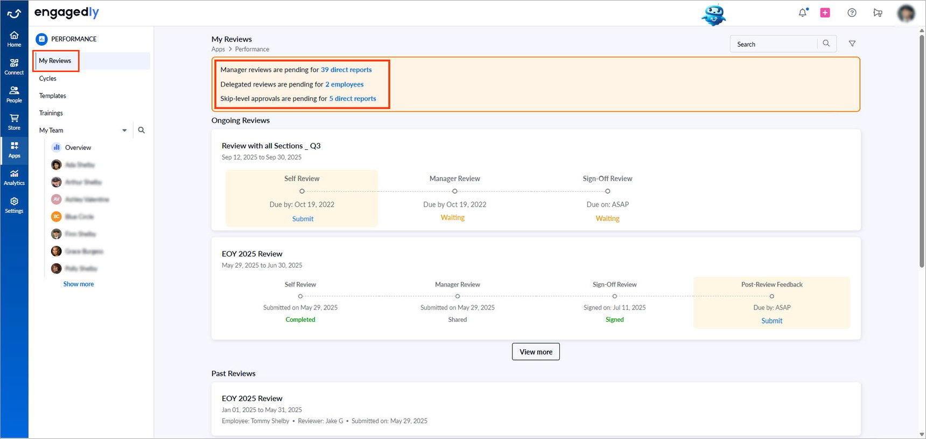Submit the Post-Review Feedback
Screen dimensions: 926x439
click(x=771, y=321)
